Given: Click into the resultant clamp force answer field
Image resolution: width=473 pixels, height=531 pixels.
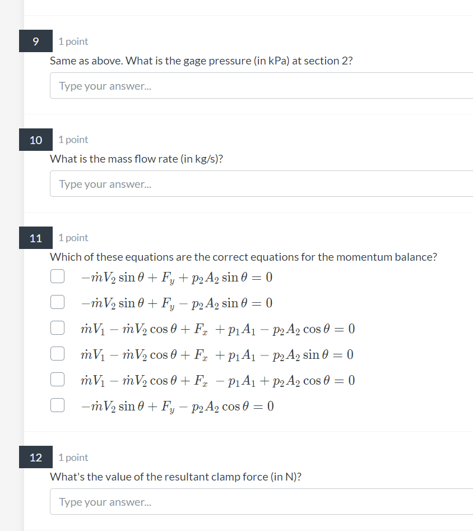Looking at the screenshot, I should pos(261,502).
